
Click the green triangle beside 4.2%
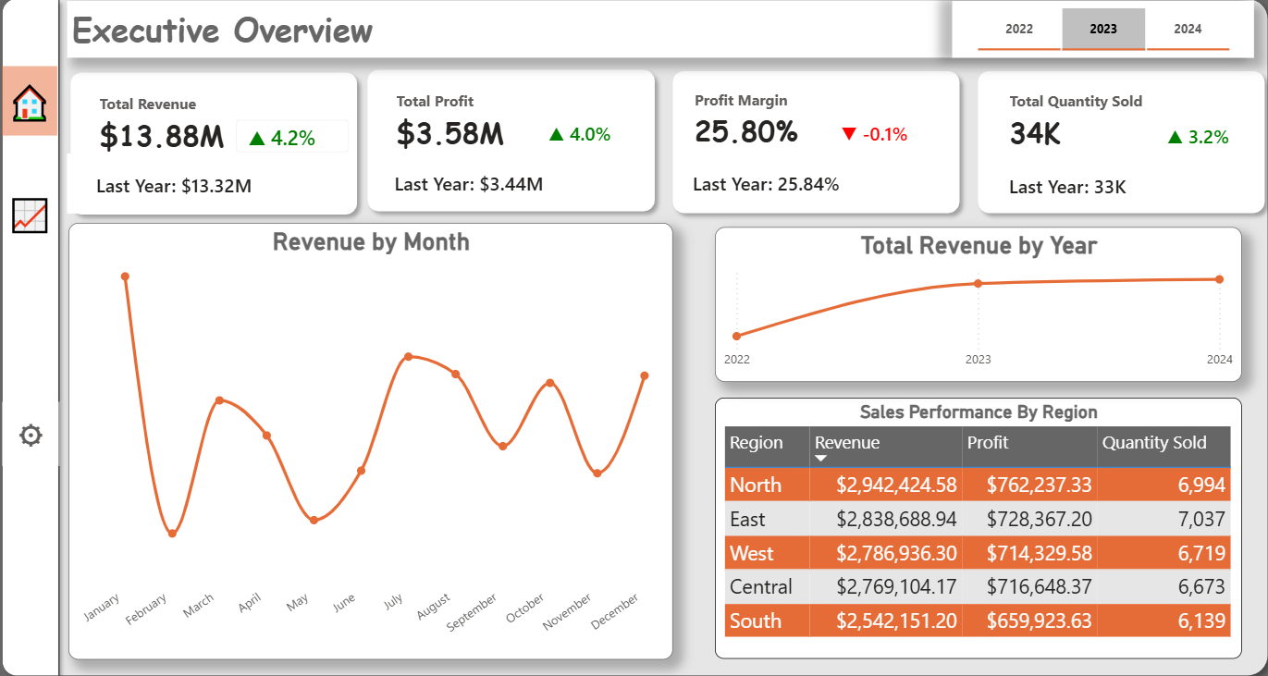point(257,139)
